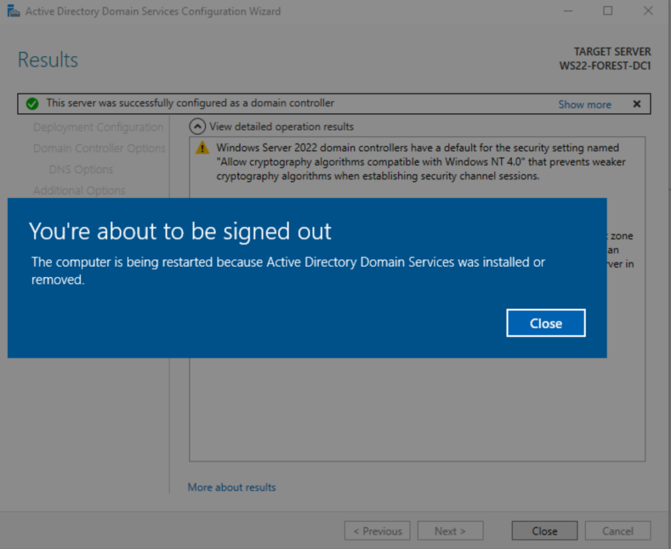Screen dimensions: 671x549
Task: Click the wizard title bar icon
Action: tap(14, 11)
